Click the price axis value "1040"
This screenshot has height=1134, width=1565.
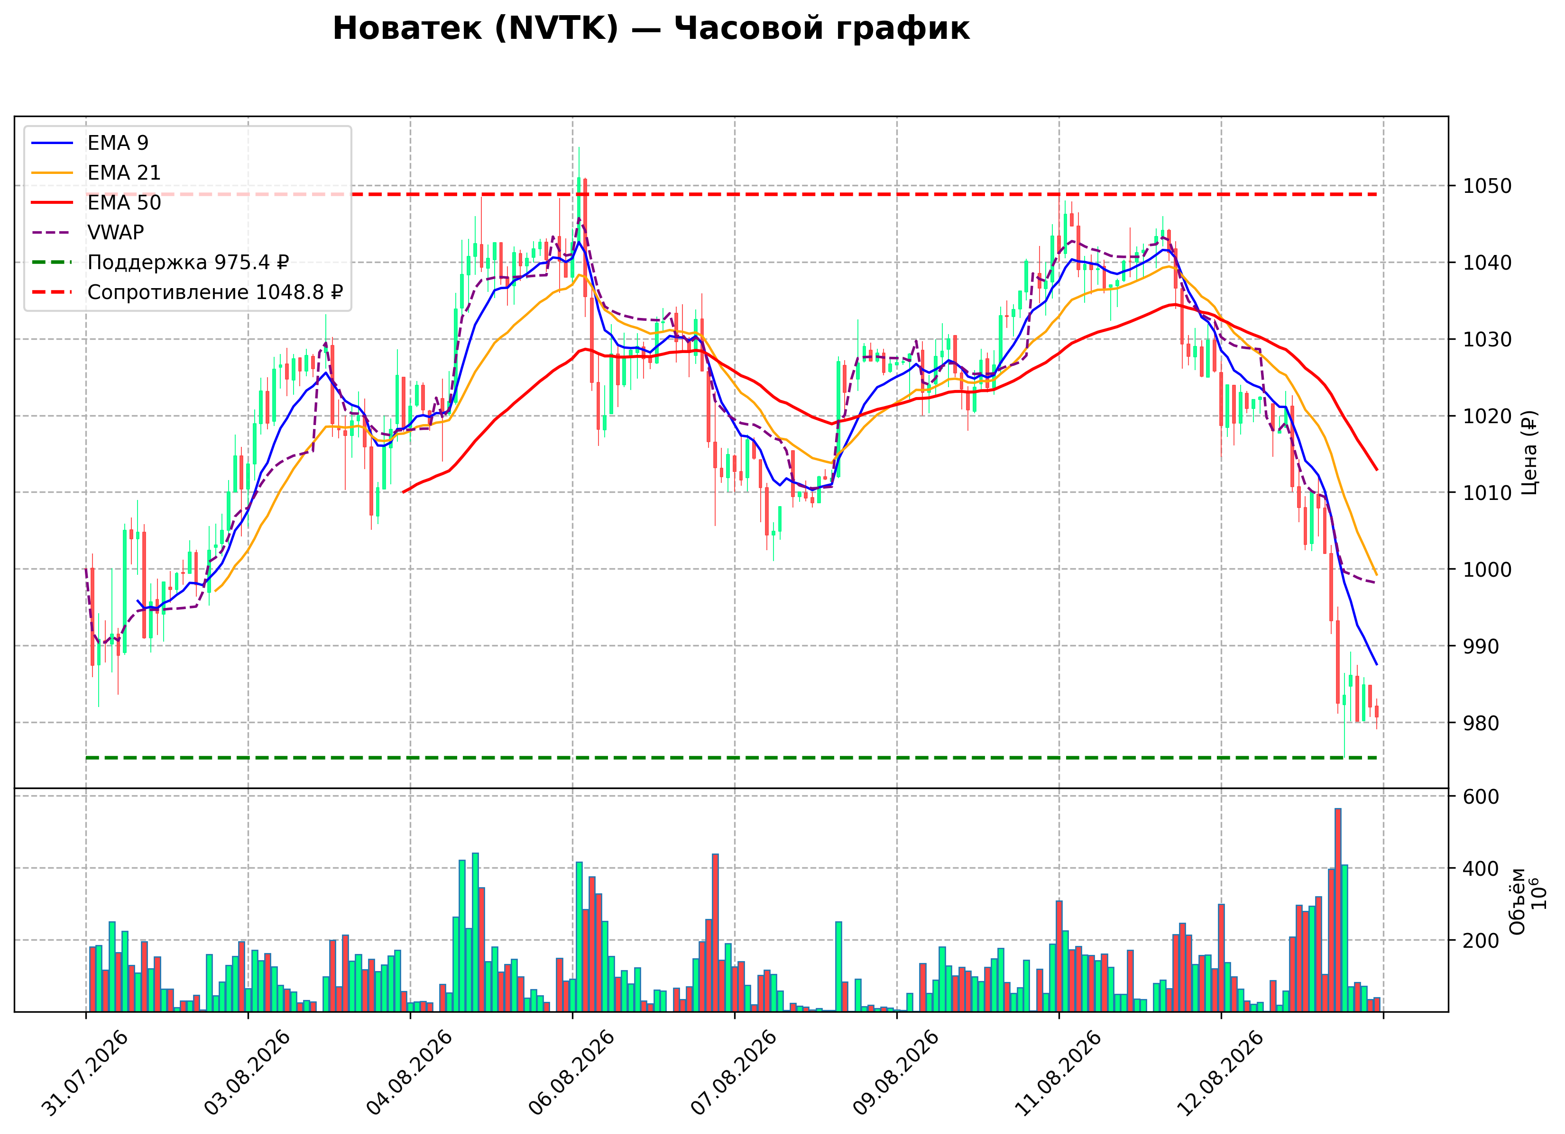pyautogui.click(x=1486, y=263)
